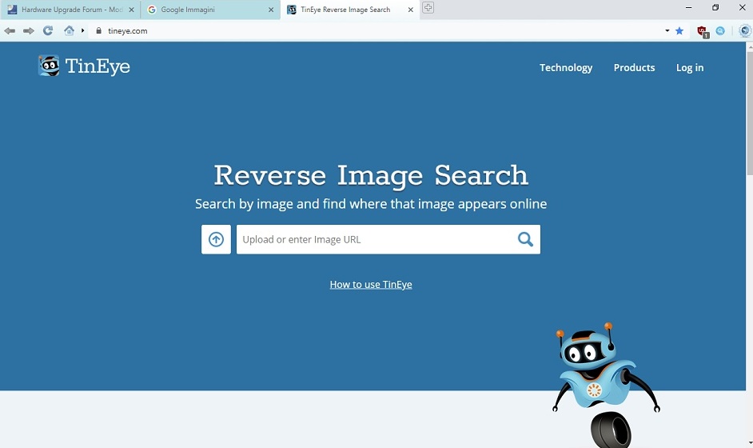Reload the tineye.com page
Viewport: 753px width, 448px height.
click(47, 30)
